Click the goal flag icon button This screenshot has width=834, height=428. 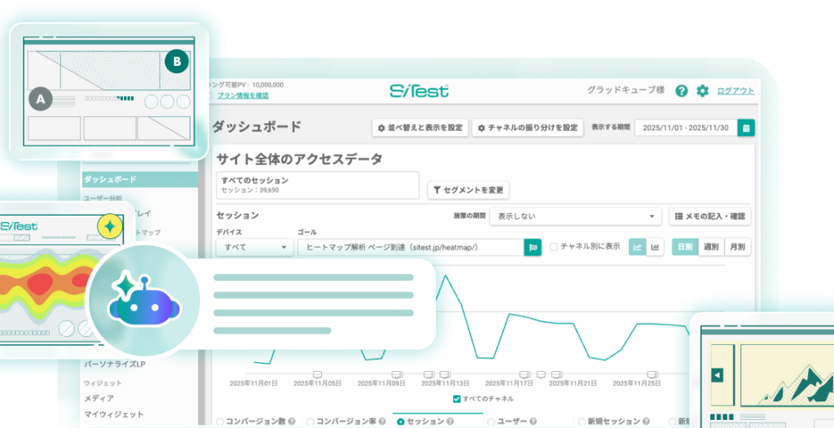point(533,247)
